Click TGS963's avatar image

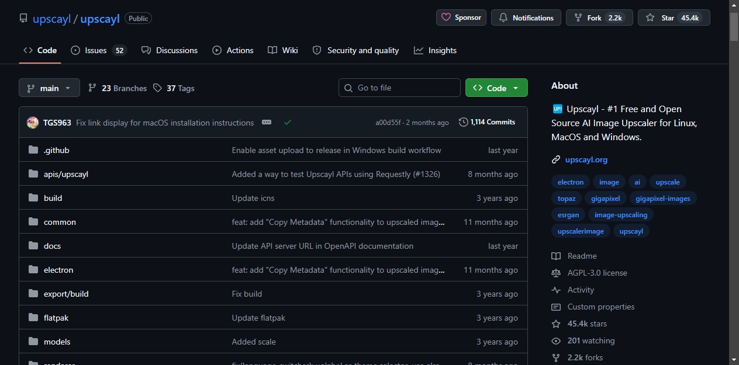point(33,123)
